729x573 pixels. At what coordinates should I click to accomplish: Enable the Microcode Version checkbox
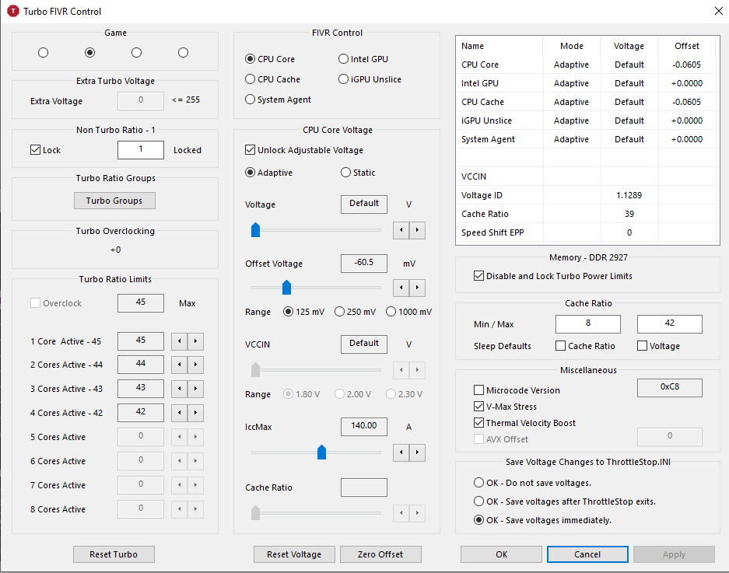(x=479, y=390)
